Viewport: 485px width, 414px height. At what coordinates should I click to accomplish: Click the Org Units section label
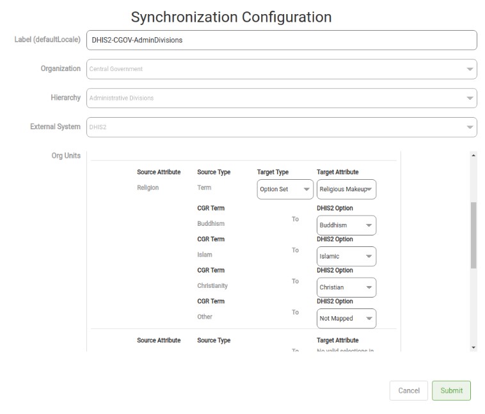pos(66,155)
